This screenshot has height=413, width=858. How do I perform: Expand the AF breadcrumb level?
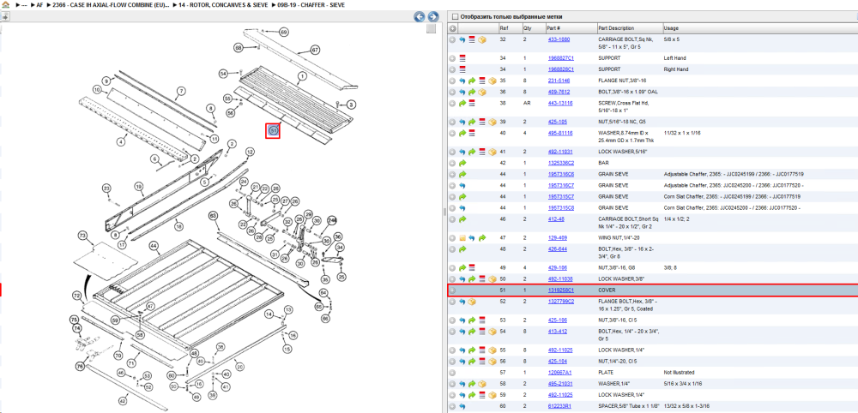[x=37, y=4]
